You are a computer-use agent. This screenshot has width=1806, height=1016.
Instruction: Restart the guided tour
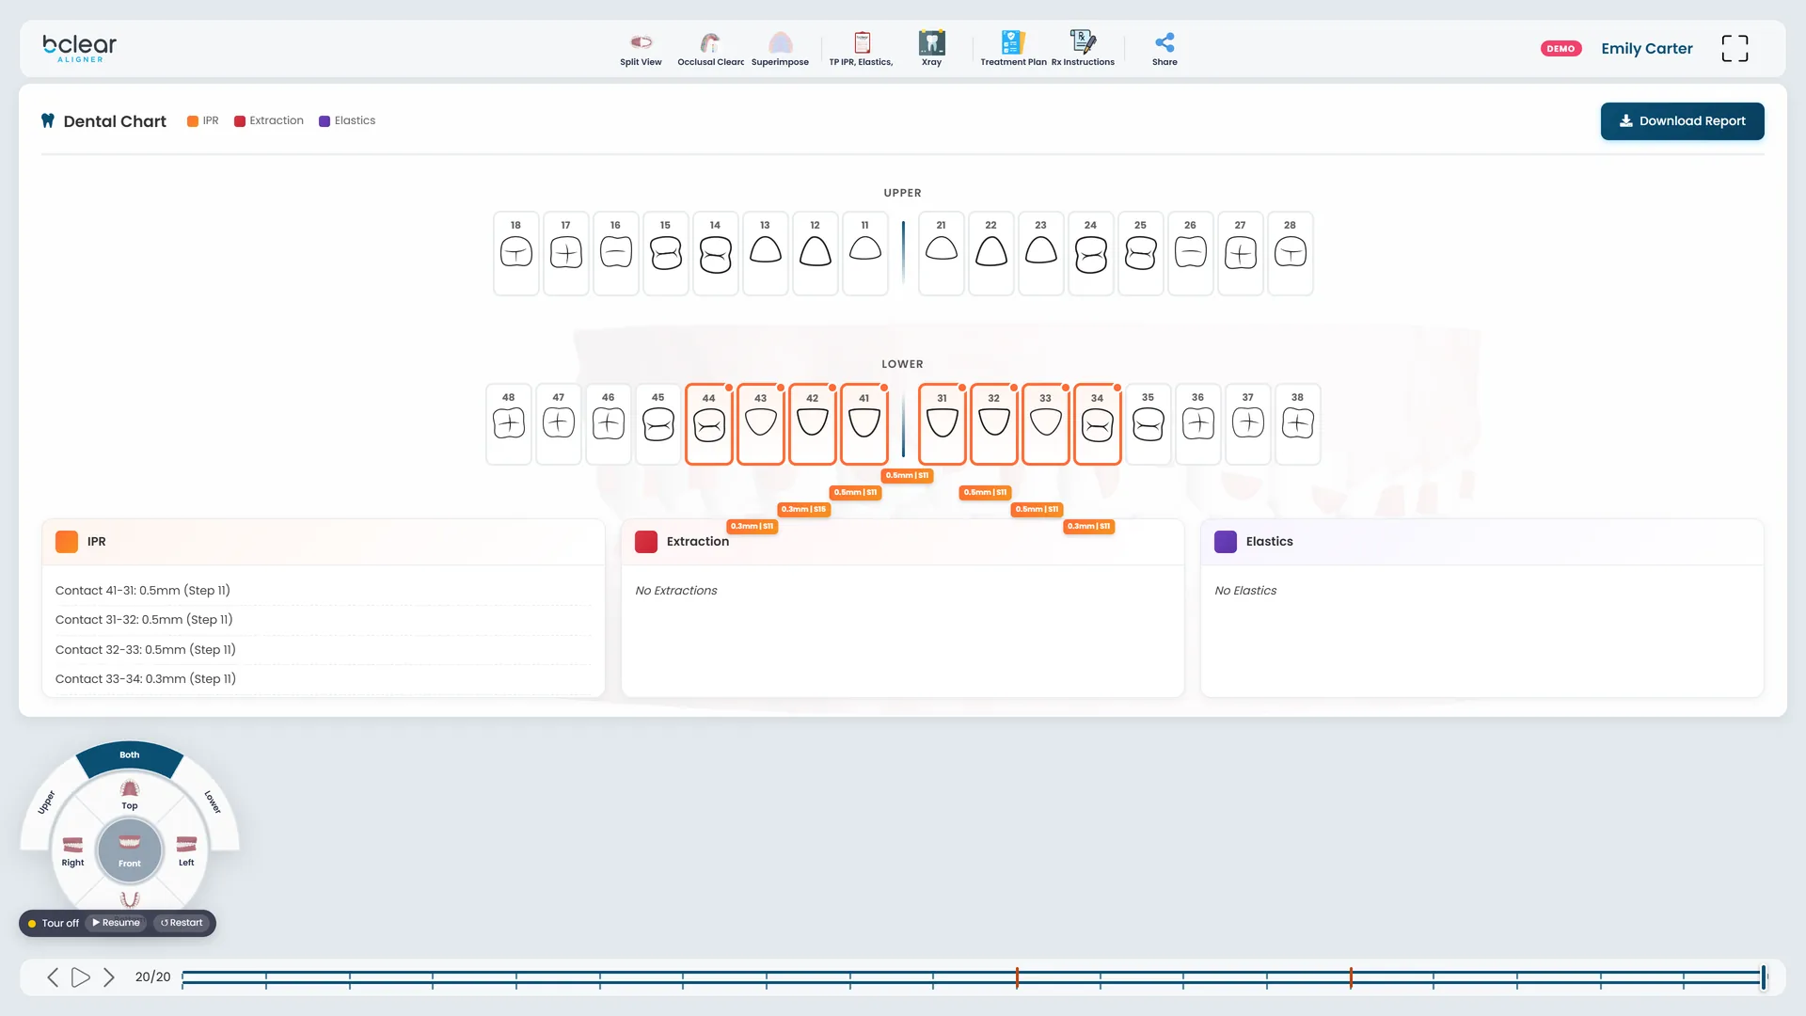182,923
